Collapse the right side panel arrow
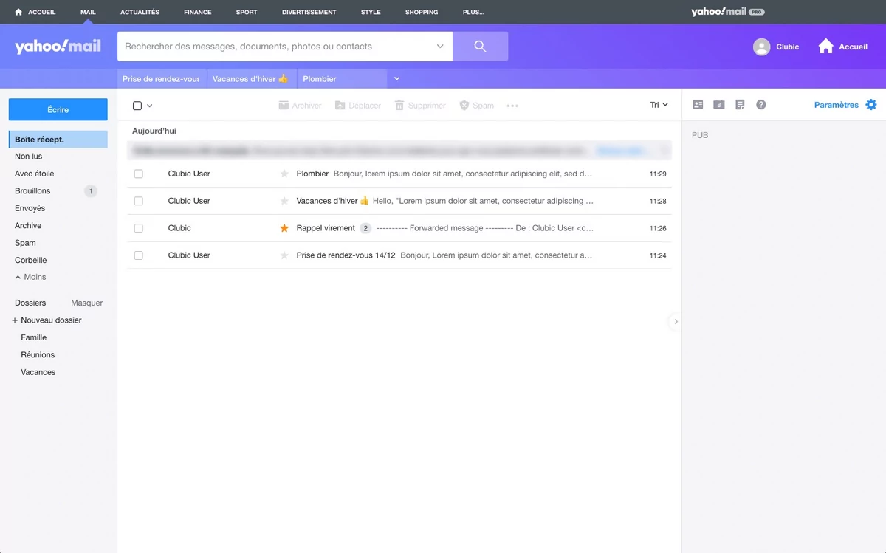The image size is (886, 553). [x=676, y=322]
